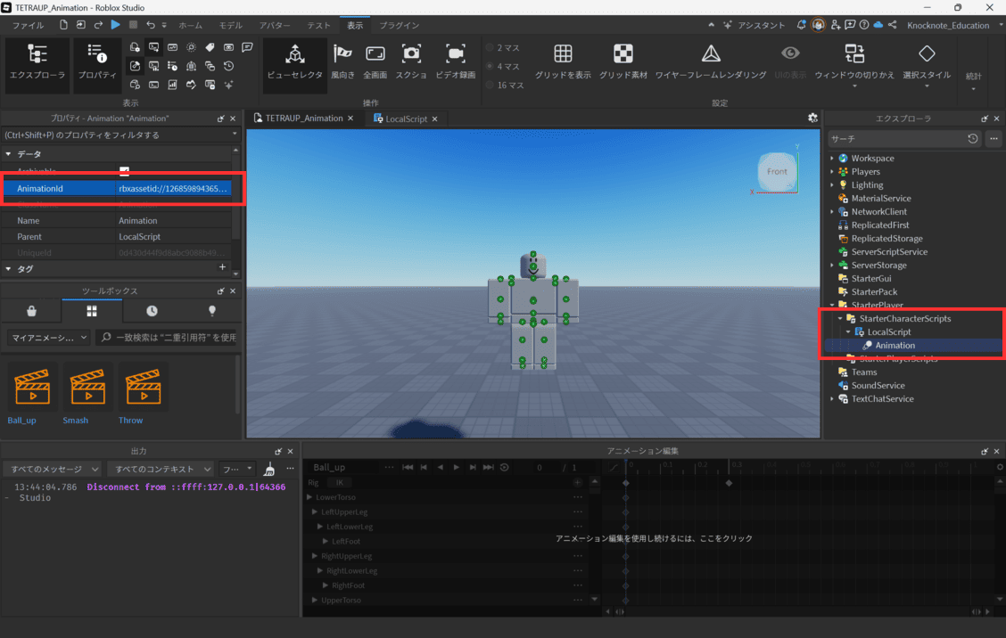Click the animation editor continue message

click(x=654, y=538)
